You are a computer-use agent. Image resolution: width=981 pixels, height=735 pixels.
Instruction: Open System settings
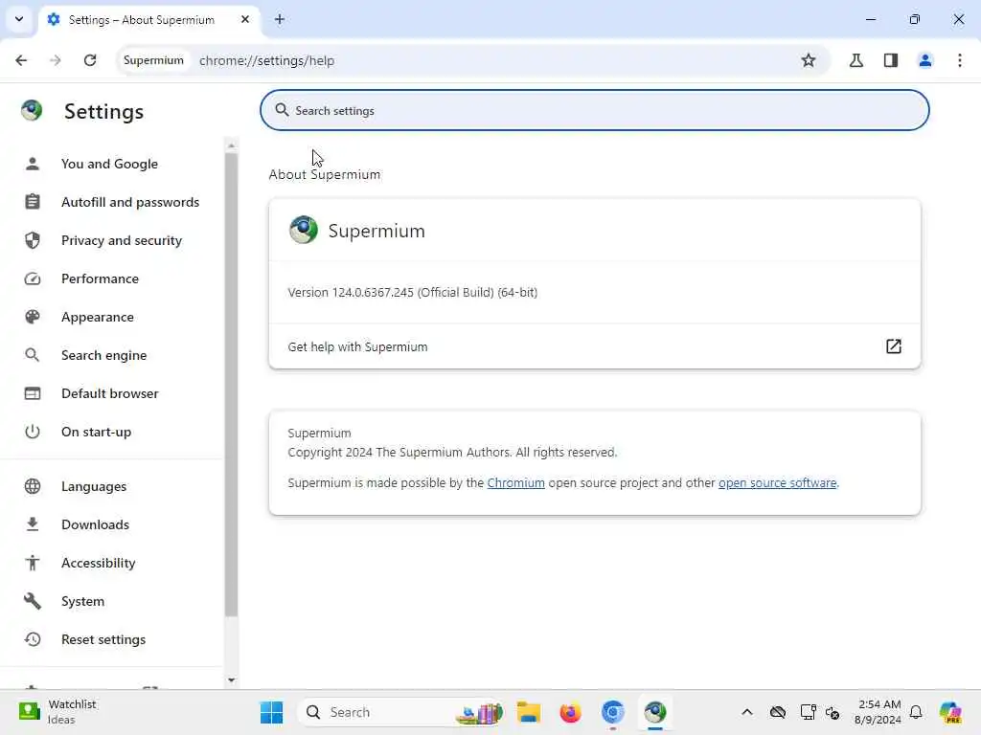pos(82,601)
